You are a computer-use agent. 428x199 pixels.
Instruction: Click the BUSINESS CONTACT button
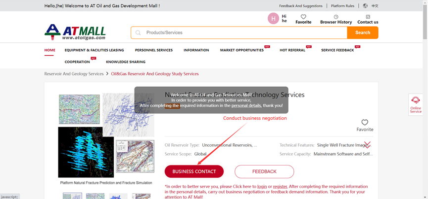point(194,171)
